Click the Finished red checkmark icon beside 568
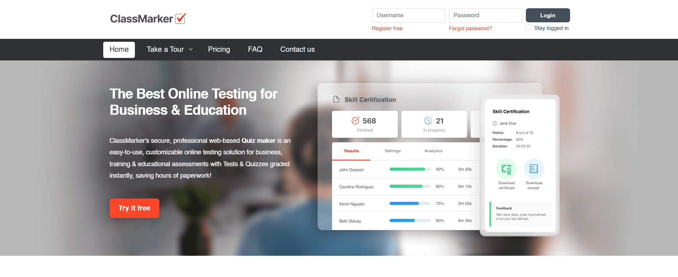678x277 pixels. [x=355, y=121]
